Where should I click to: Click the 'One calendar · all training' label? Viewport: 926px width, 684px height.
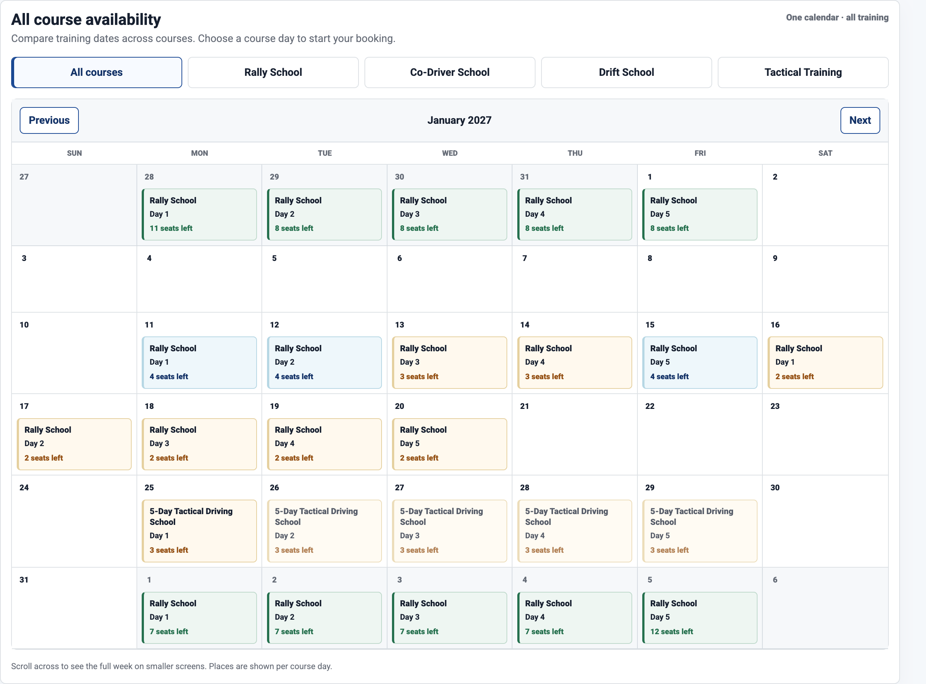837,17
